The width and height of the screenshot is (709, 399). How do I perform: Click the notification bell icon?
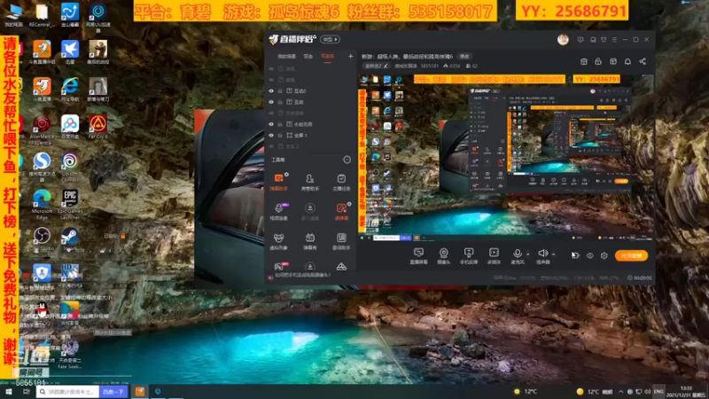627,61
